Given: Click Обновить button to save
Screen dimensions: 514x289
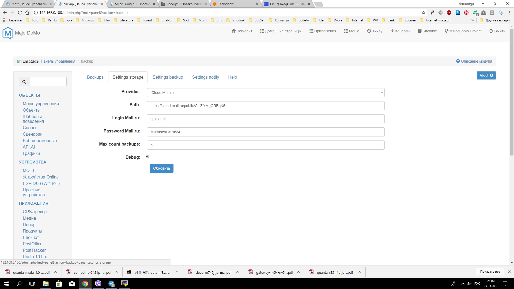Looking at the screenshot, I should (161, 168).
